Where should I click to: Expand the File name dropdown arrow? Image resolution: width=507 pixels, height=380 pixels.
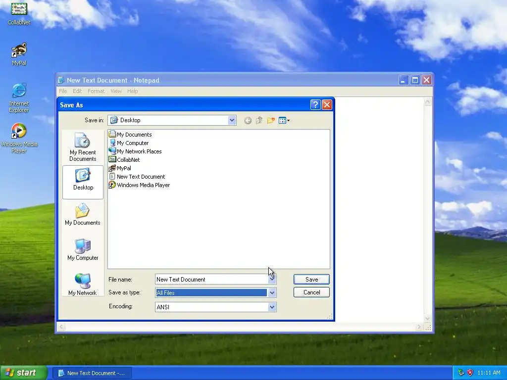click(272, 279)
